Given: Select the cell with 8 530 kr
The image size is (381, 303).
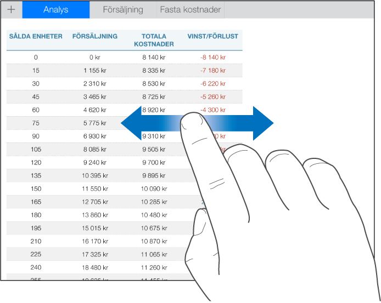Looking at the screenshot, I should coord(154,84).
